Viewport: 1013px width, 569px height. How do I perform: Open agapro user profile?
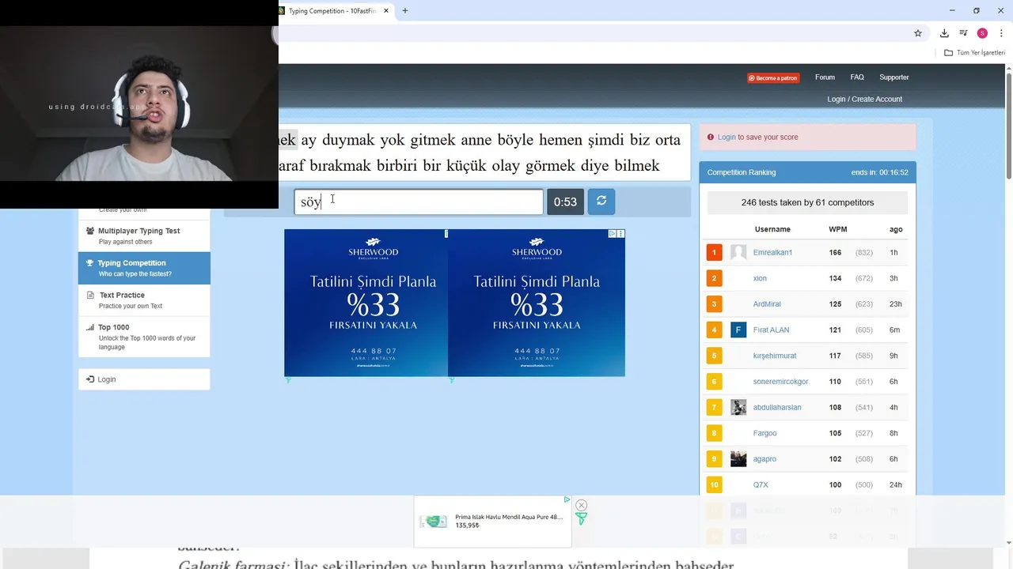click(x=764, y=459)
